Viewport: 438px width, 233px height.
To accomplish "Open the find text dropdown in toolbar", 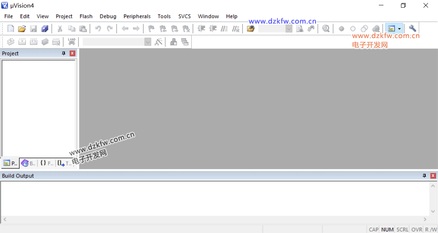I will (x=289, y=29).
